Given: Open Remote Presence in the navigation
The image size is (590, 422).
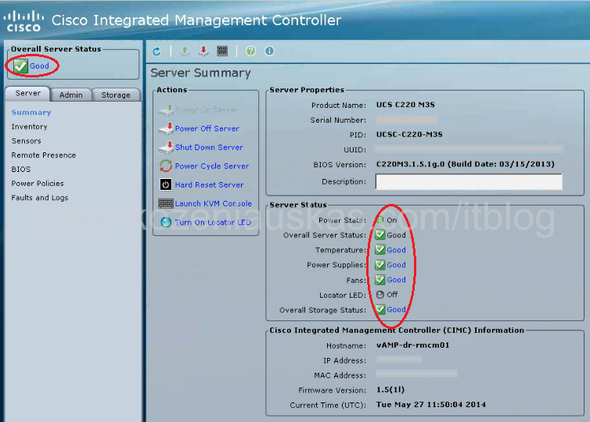Looking at the screenshot, I should point(44,156).
